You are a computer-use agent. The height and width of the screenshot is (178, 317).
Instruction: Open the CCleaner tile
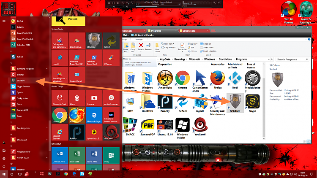pyautogui.click(x=111, y=58)
